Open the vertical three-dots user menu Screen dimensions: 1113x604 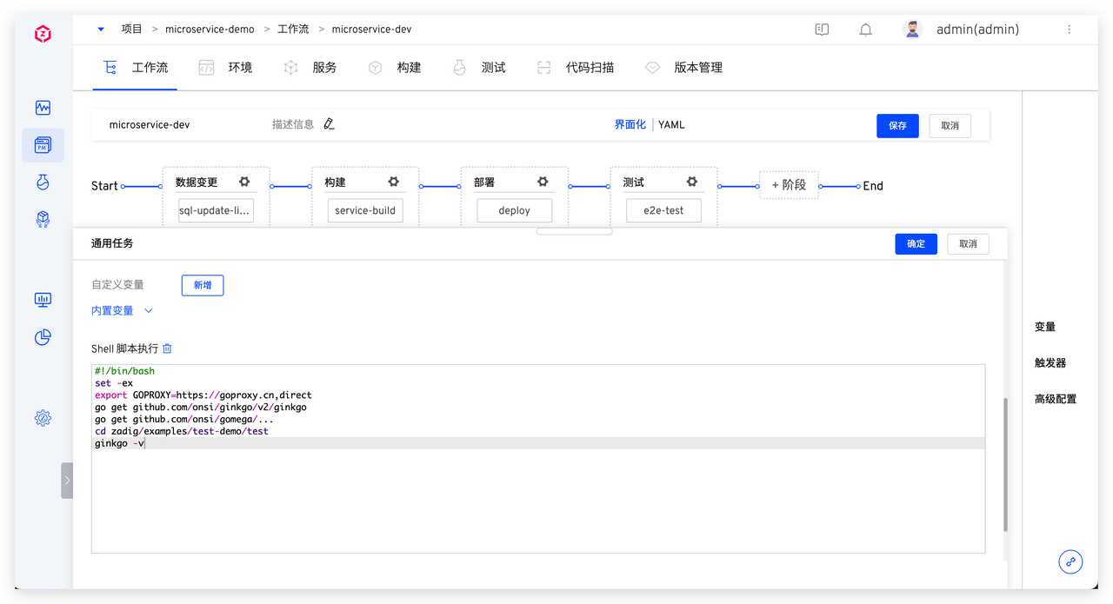(x=1070, y=30)
